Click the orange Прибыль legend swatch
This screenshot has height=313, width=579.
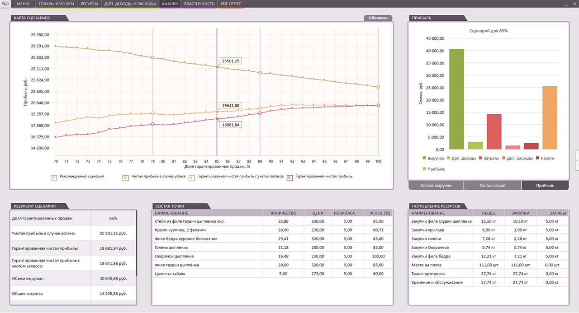(x=424, y=169)
